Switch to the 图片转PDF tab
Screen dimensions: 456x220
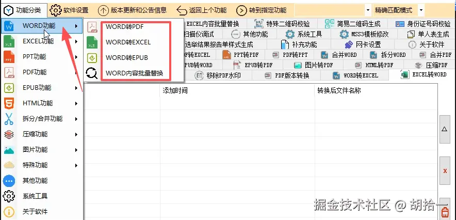313,65
